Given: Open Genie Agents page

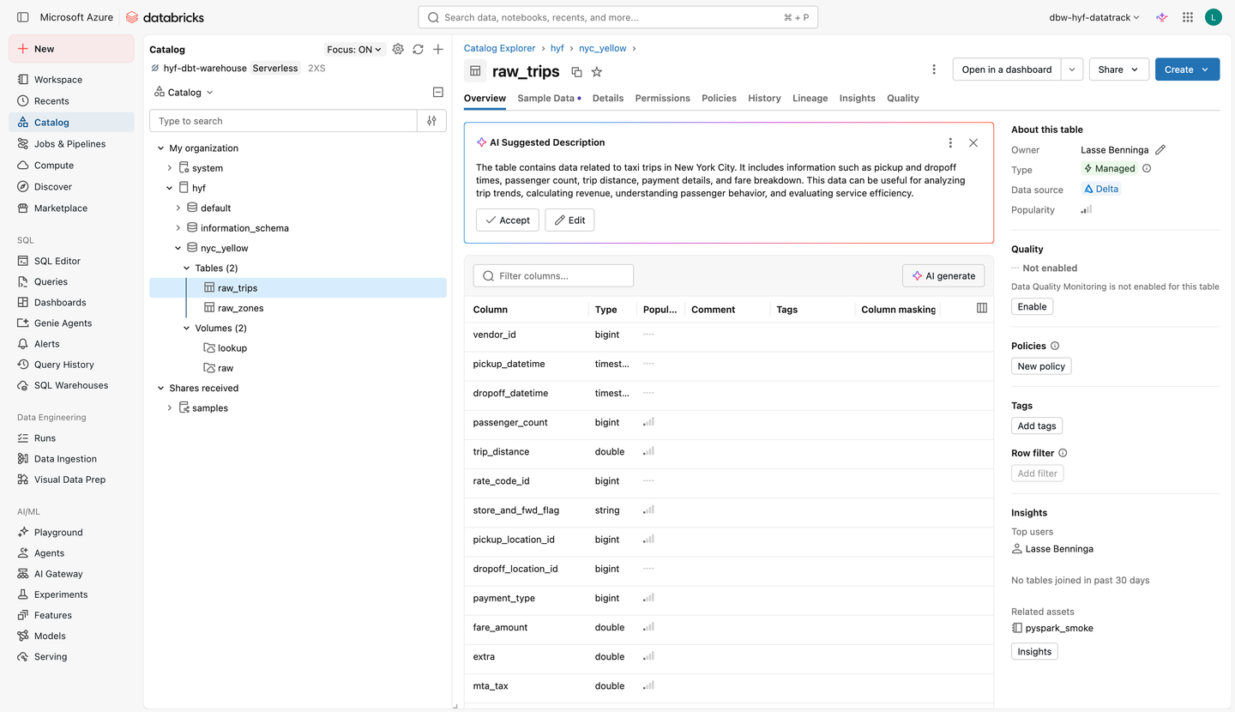Looking at the screenshot, I should pos(71,323).
